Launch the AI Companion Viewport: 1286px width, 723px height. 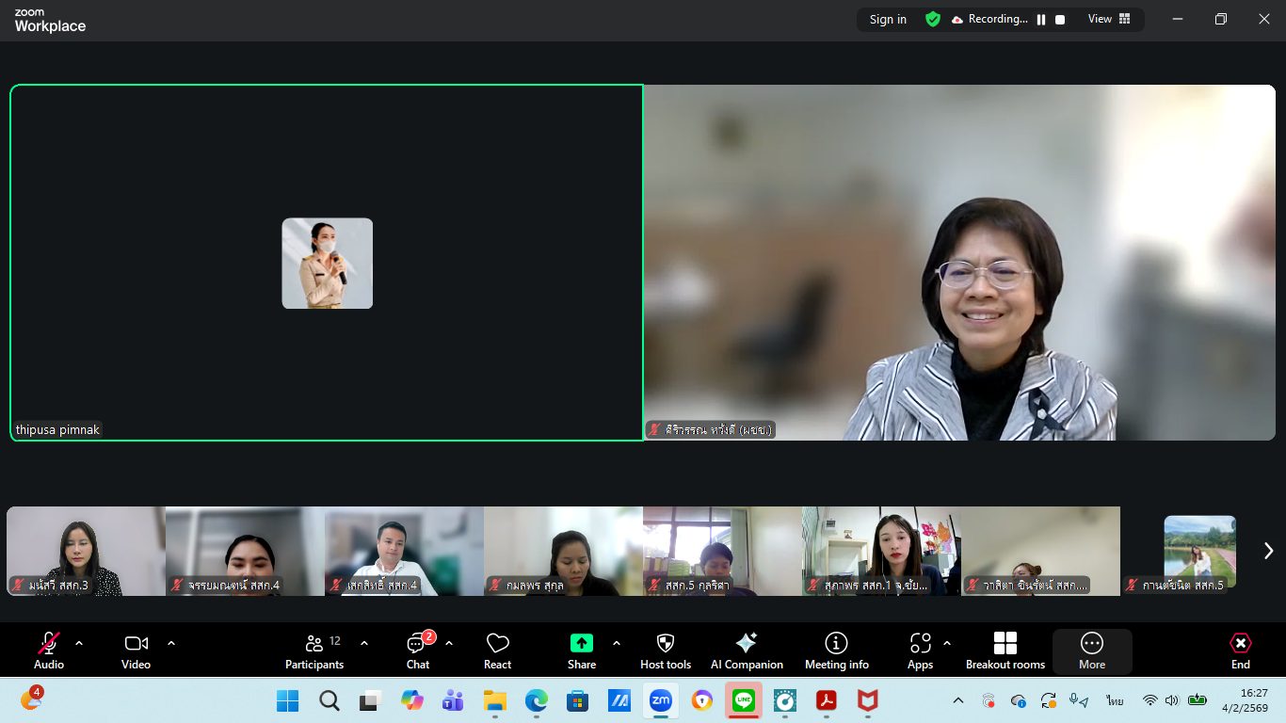(747, 651)
